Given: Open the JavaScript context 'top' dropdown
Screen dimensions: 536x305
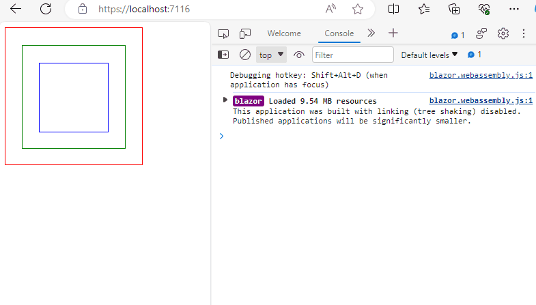Looking at the screenshot, I should pyautogui.click(x=271, y=55).
